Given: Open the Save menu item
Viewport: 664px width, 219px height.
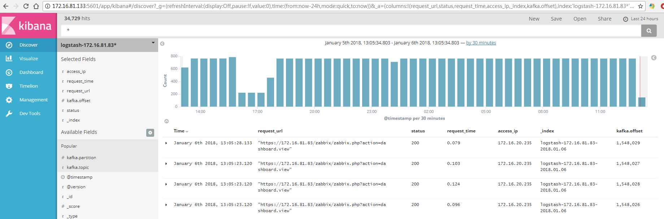Looking at the screenshot, I should coord(556,19).
